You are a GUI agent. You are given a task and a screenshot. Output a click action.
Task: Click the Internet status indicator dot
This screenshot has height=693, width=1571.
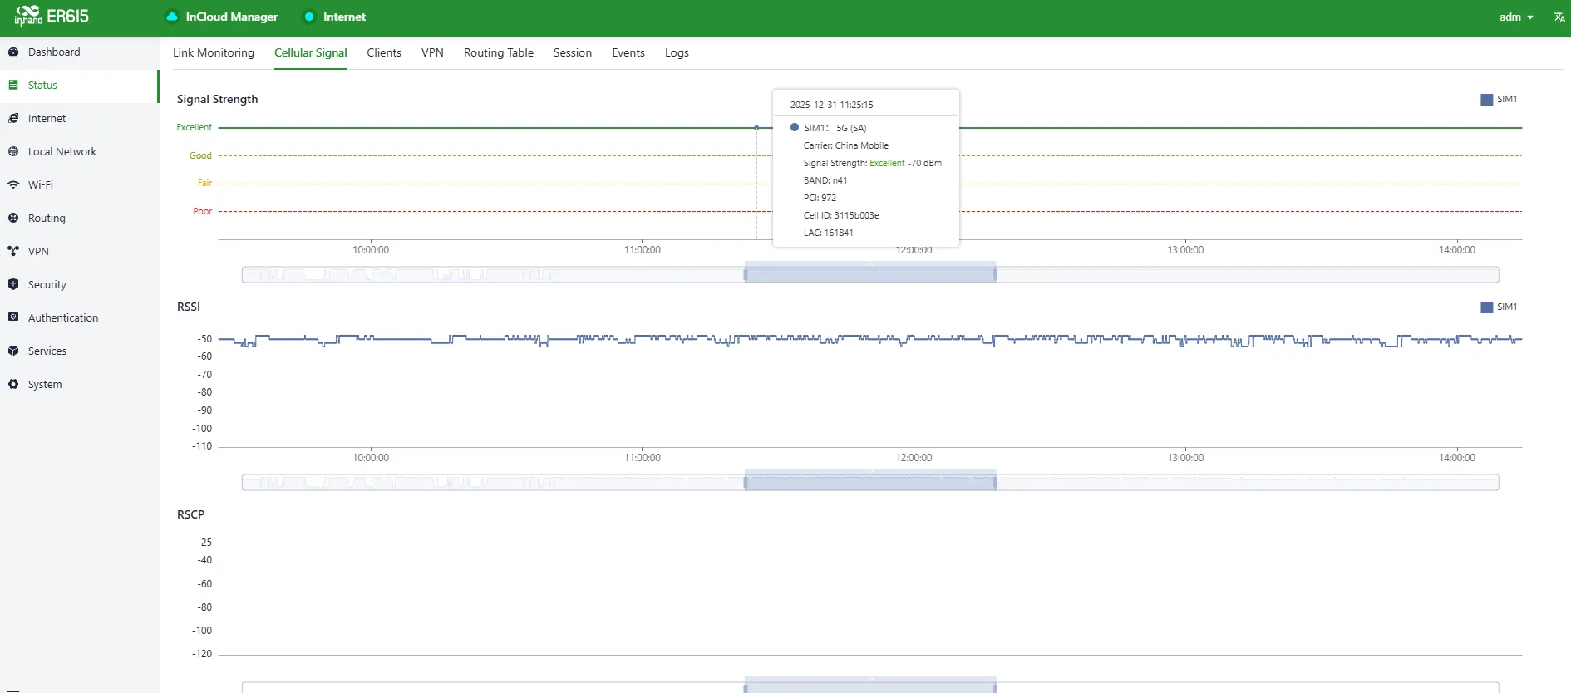(309, 17)
